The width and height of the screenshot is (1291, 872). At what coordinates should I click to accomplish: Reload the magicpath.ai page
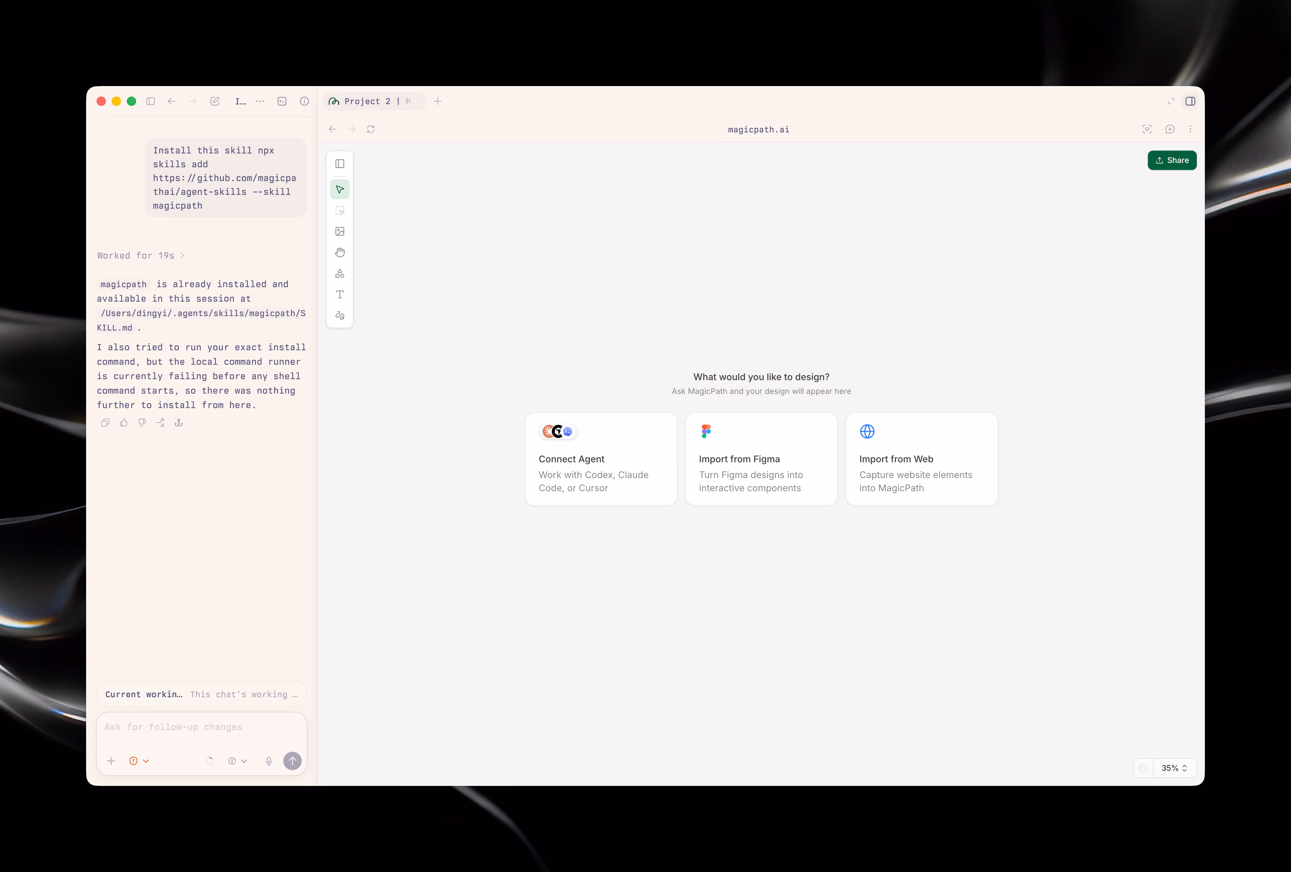click(x=370, y=129)
